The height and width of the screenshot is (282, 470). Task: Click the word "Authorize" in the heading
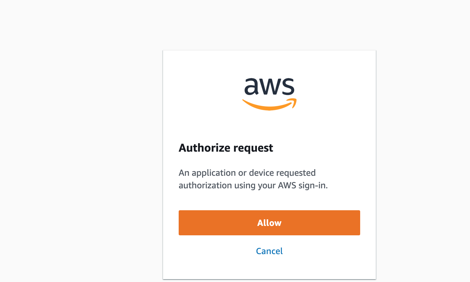click(204, 148)
